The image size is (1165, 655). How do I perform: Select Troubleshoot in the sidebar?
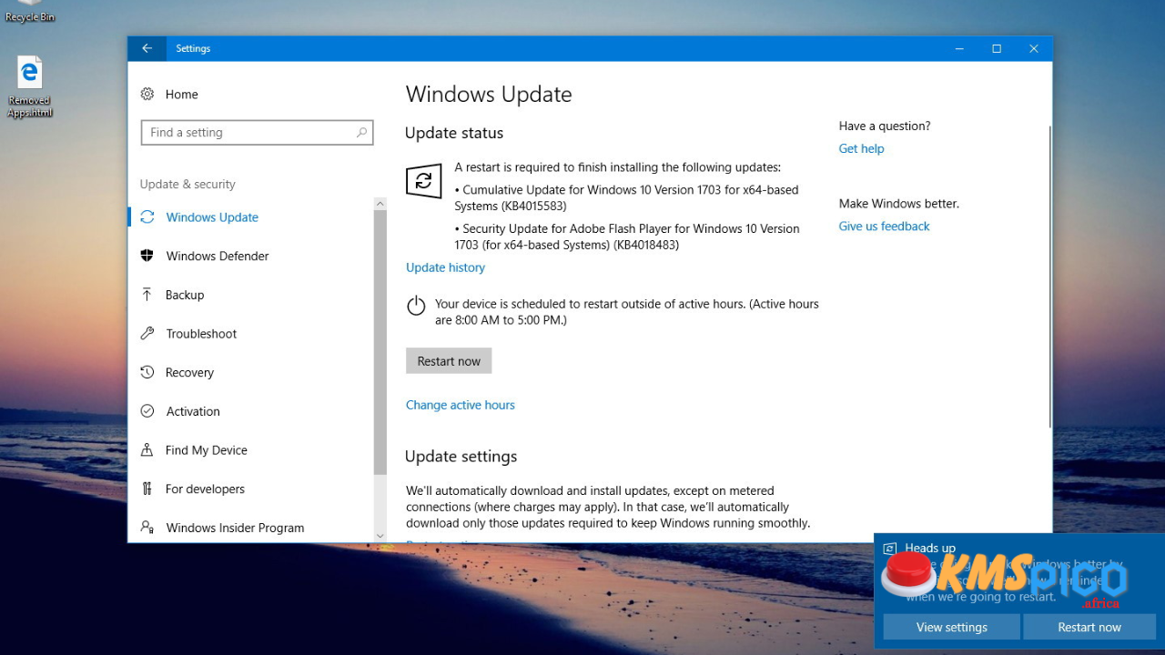click(201, 333)
